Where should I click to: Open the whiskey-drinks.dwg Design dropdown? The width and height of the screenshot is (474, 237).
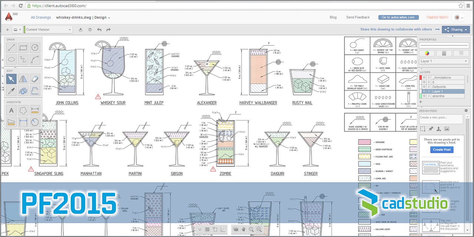83,17
